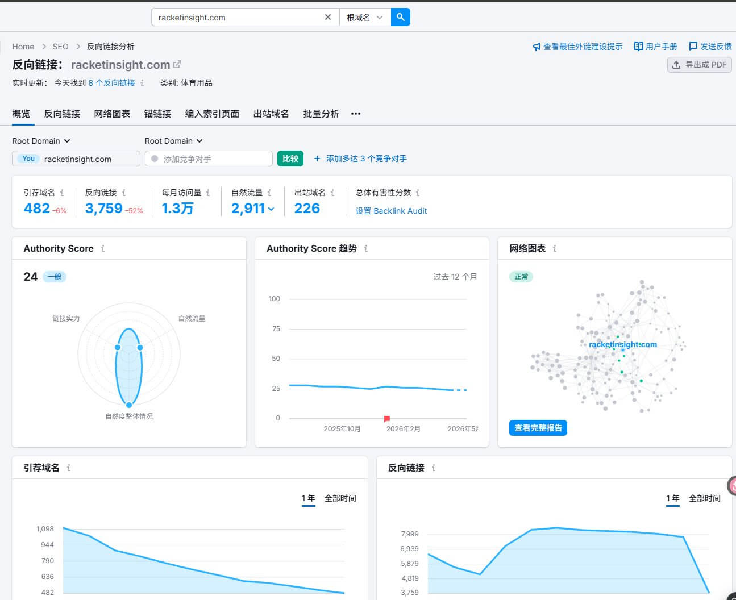Show more tabs via ellipsis icon
736x600 pixels.
[356, 114]
